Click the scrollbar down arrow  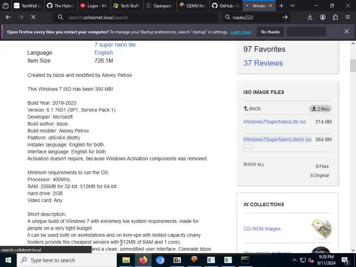353,250
